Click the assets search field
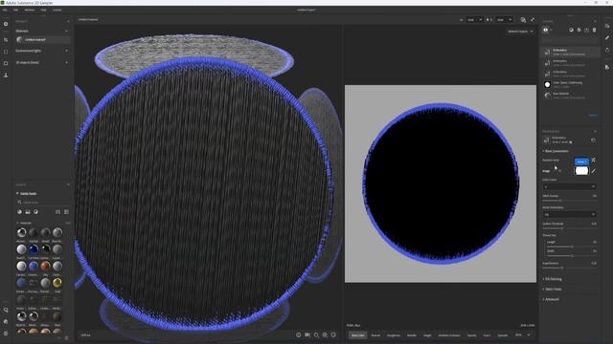The image size is (613, 344). pos(43,202)
